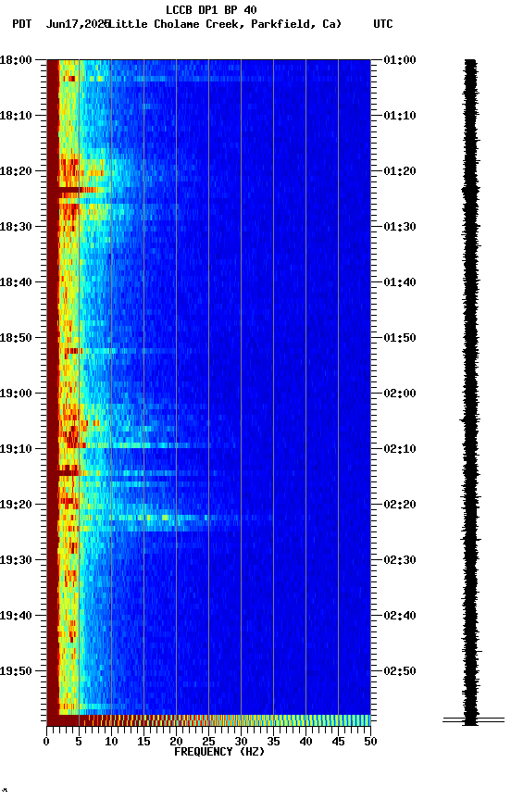This screenshot has height=800, width=511.
Task: Click the 'UTC' timezone label
Action: point(383,24)
